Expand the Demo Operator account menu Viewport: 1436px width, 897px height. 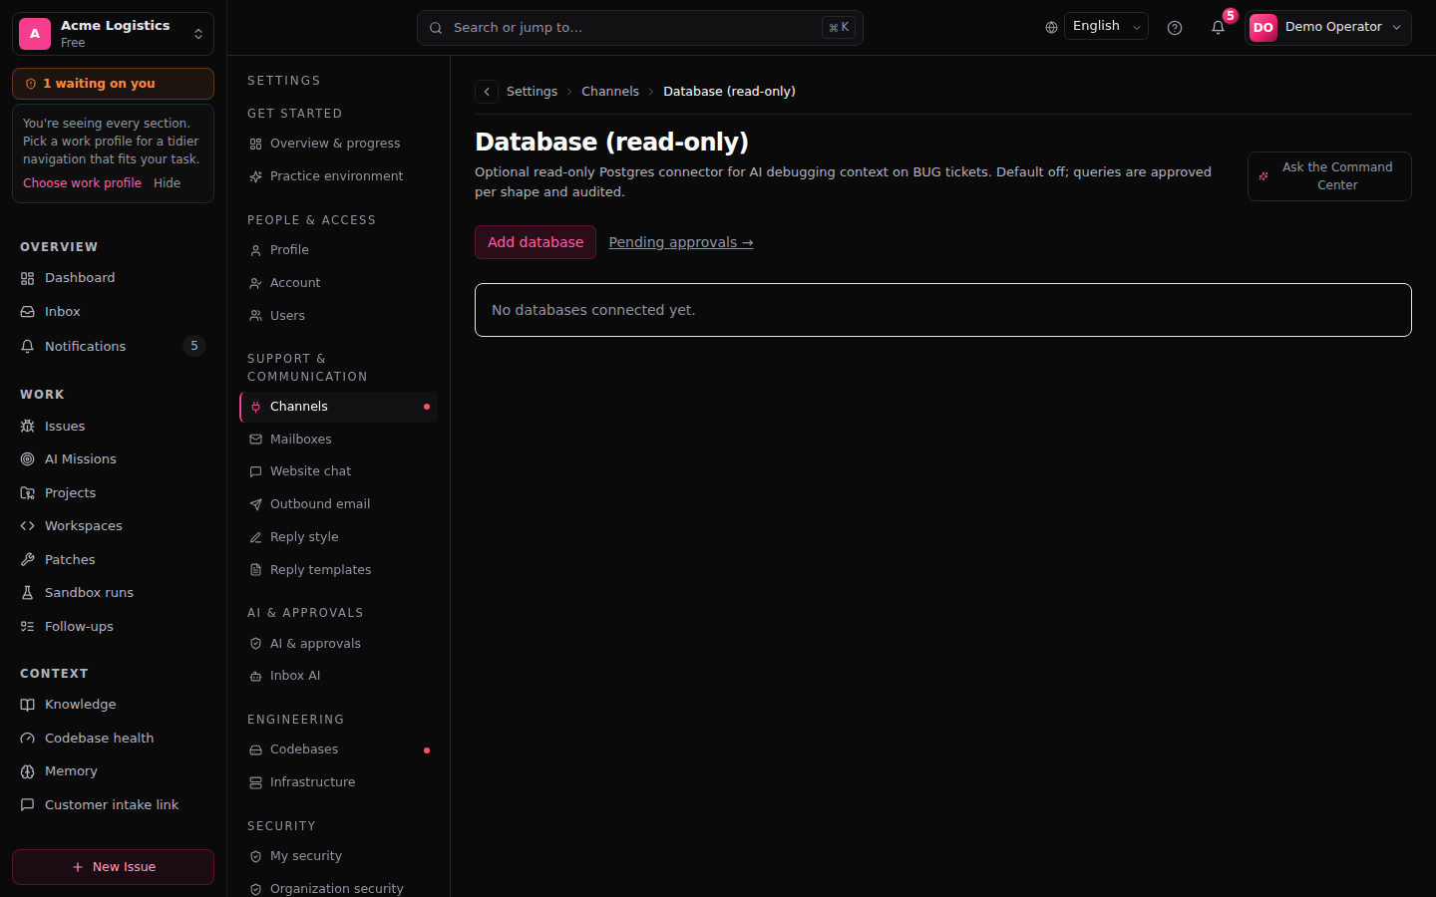[x=1328, y=28]
